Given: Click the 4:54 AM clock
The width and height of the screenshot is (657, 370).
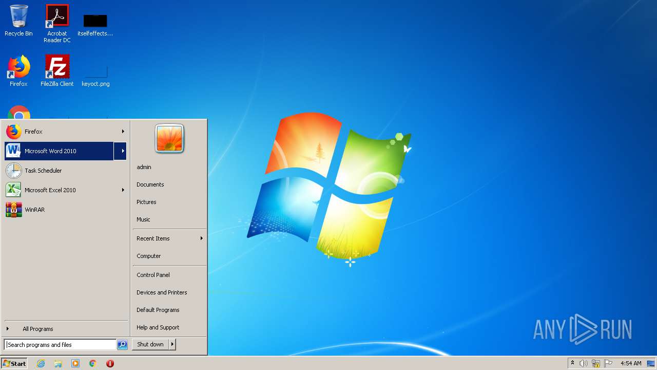Looking at the screenshot, I should [x=631, y=363].
